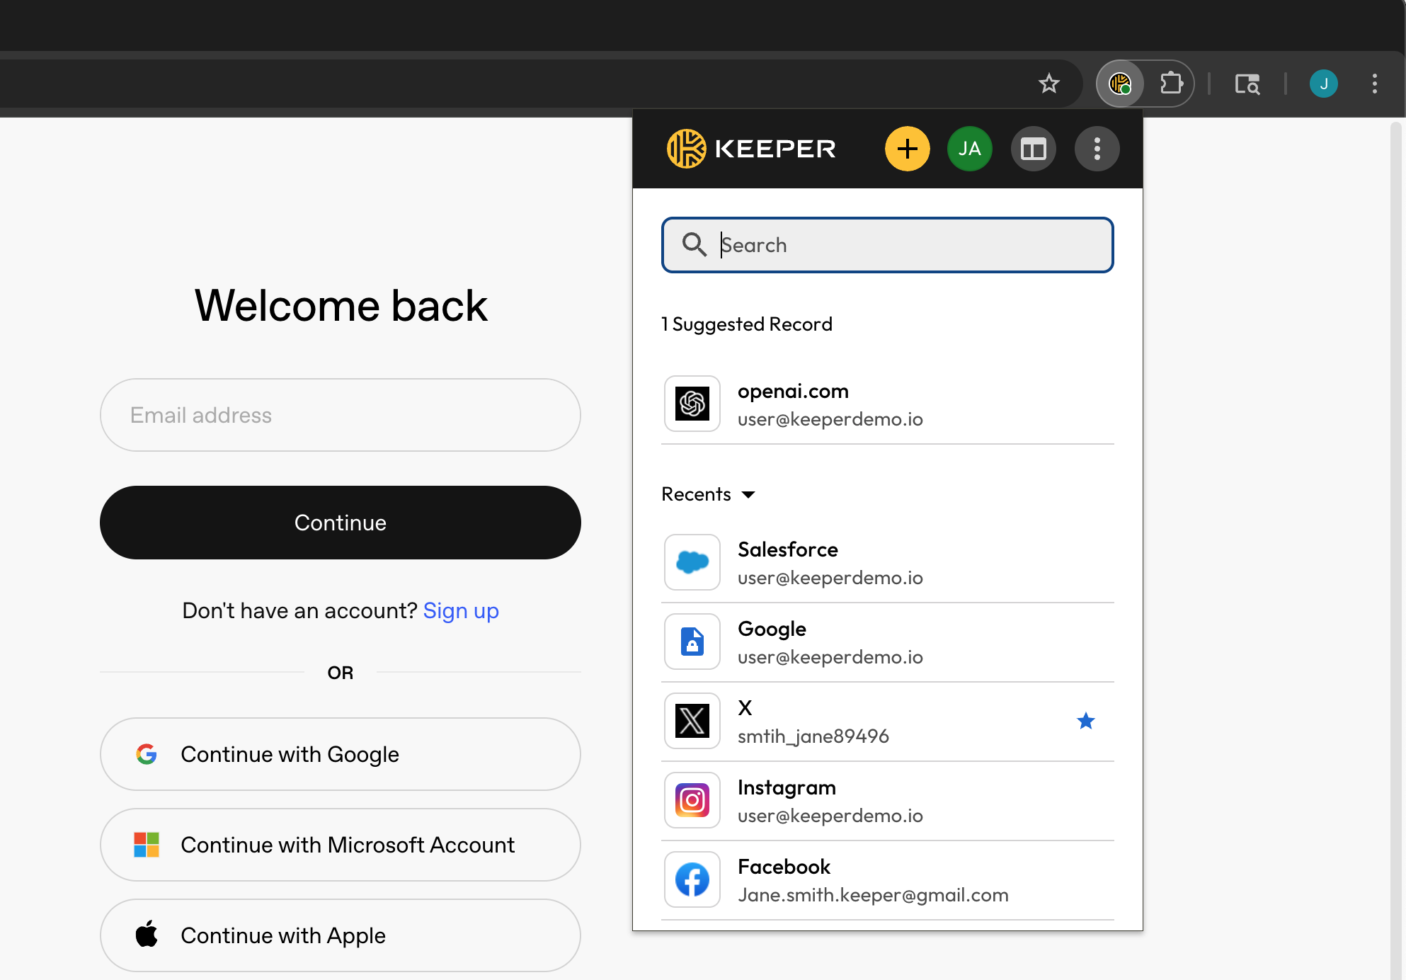This screenshot has width=1406, height=980.
Task: Toggle the favorite star on X record
Action: [1085, 721]
